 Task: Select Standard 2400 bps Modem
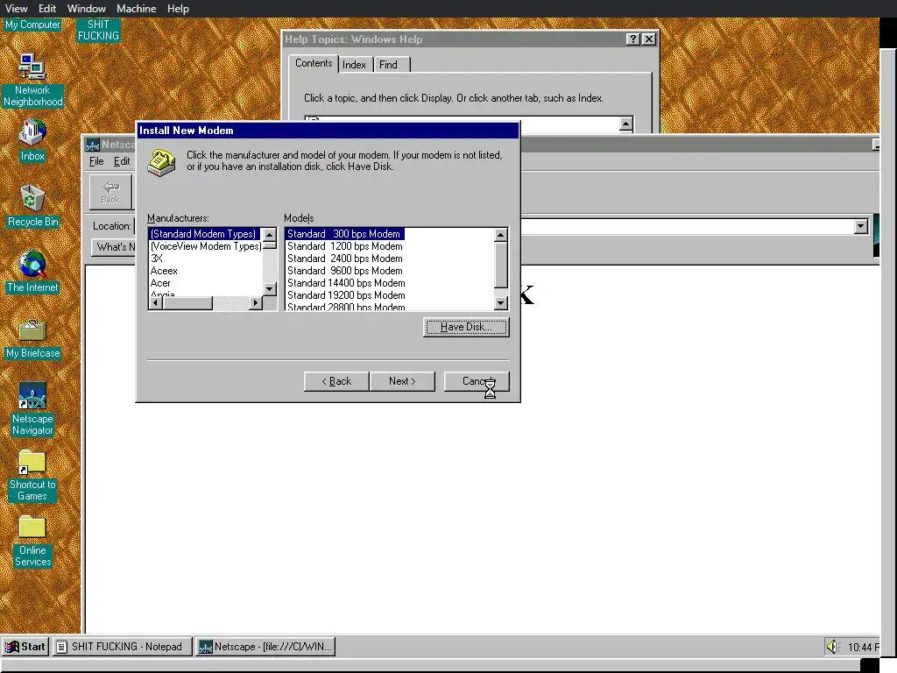click(345, 259)
